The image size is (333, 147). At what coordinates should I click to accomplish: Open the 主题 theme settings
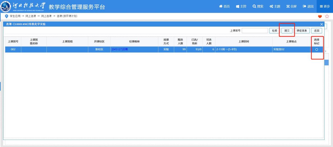pyautogui.click(x=275, y=6)
